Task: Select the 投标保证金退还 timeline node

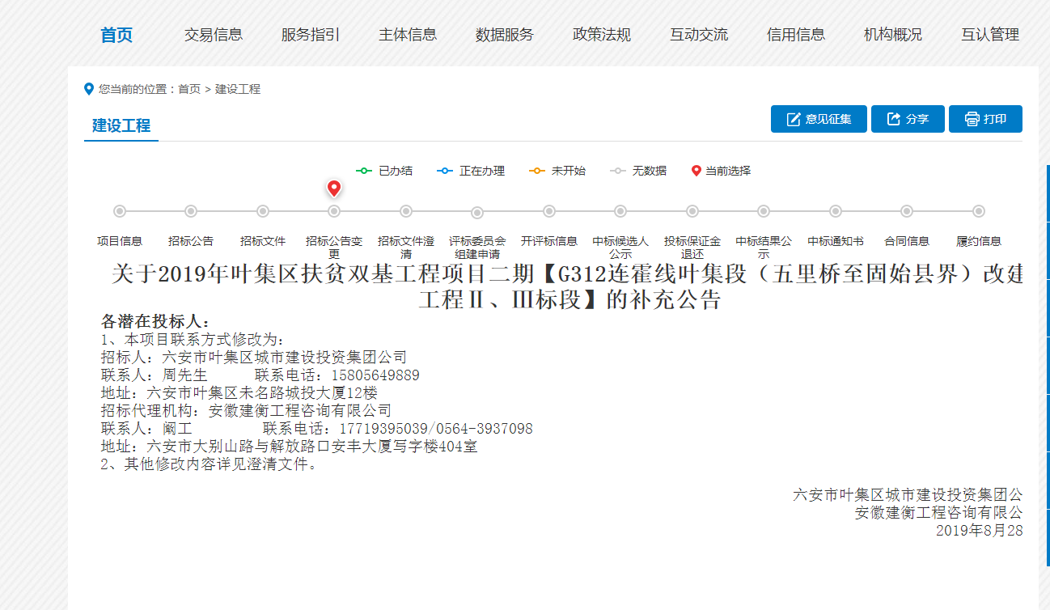Action: (x=692, y=211)
